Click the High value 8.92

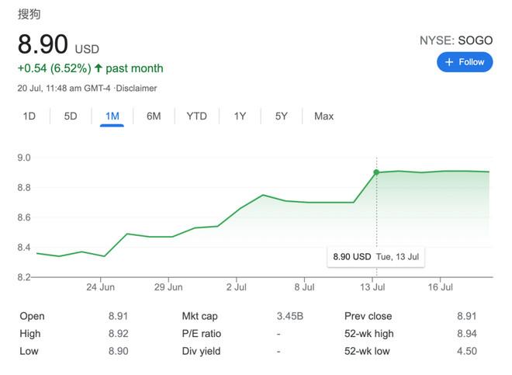click(x=118, y=334)
